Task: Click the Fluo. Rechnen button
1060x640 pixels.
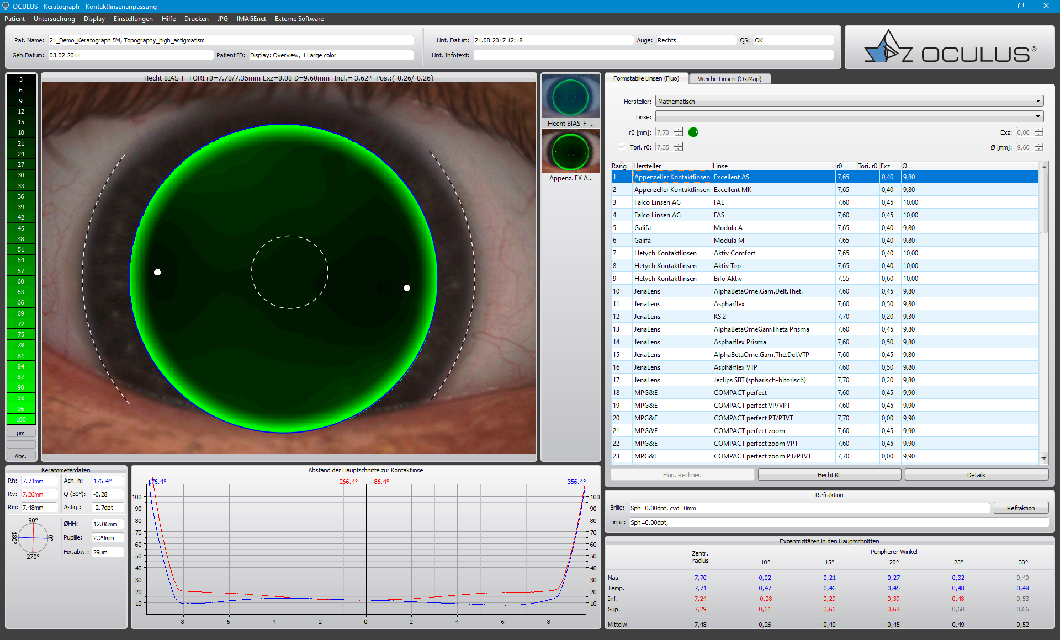Action: click(682, 475)
